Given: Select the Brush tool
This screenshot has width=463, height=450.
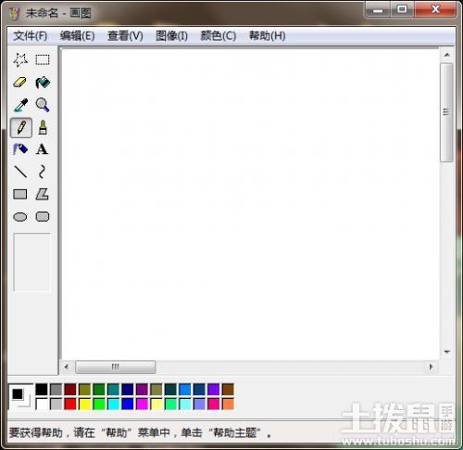Looking at the screenshot, I should coord(43,127).
